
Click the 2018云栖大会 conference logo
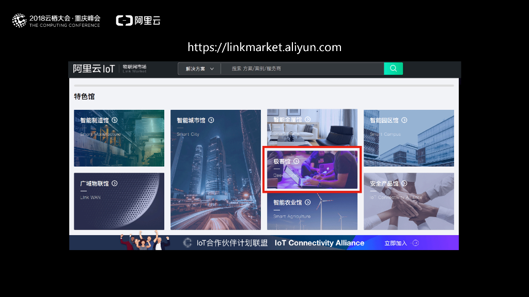[x=56, y=21]
